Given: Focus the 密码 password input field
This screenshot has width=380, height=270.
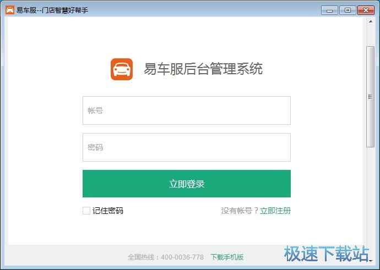Looking at the screenshot, I should point(187,147).
